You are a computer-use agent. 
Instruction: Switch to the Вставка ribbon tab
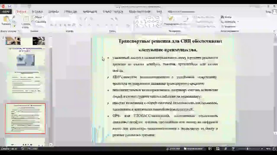click(37, 12)
